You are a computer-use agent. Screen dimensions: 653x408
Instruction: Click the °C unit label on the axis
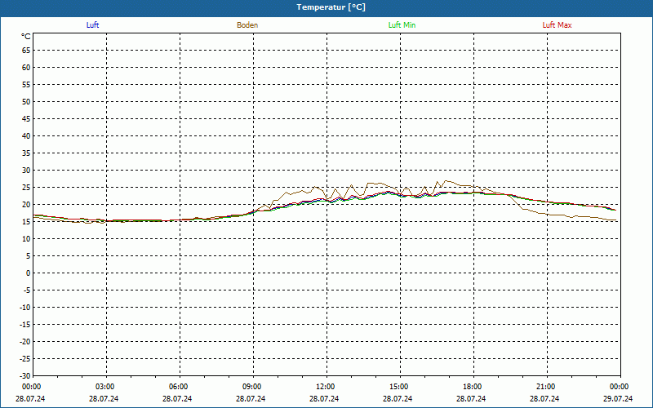(x=26, y=37)
